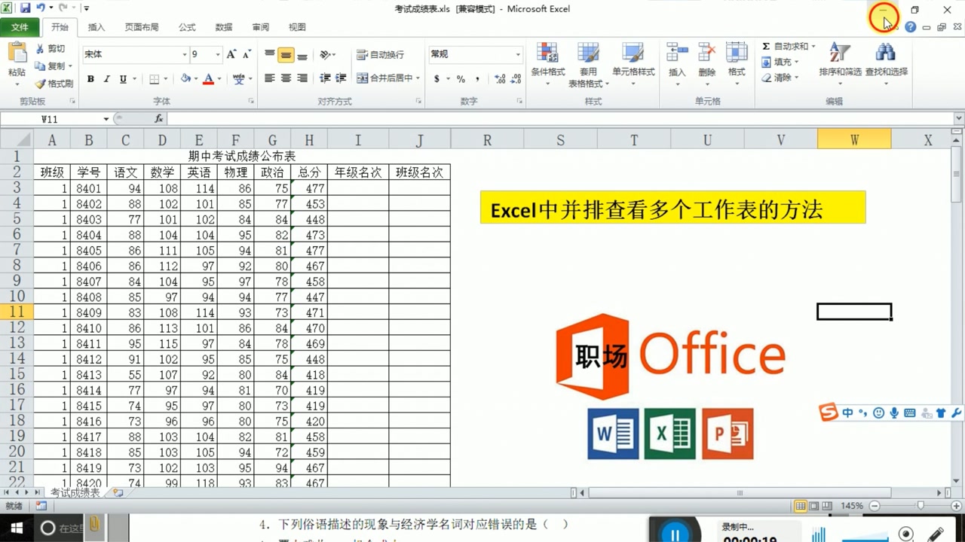Click the currency $ format button
Viewport: 965px width, 542px height.
tap(437, 78)
